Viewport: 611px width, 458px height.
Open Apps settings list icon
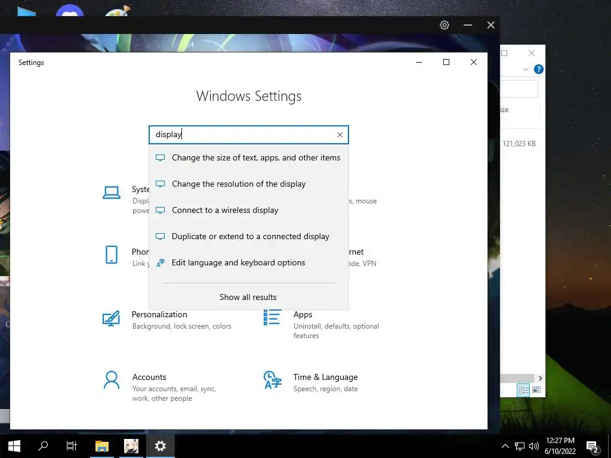pos(272,317)
